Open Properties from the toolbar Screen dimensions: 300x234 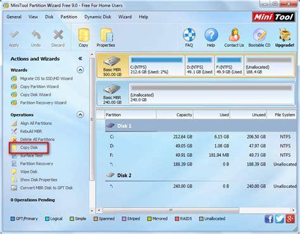[x=106, y=38]
